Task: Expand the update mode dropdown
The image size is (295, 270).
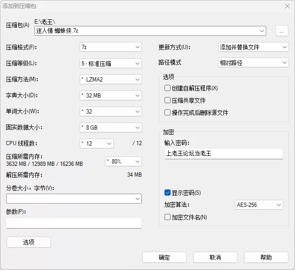Action: [253, 47]
